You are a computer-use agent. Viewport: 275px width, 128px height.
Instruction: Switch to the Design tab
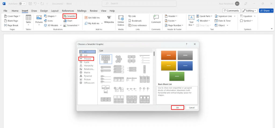tap(44, 11)
